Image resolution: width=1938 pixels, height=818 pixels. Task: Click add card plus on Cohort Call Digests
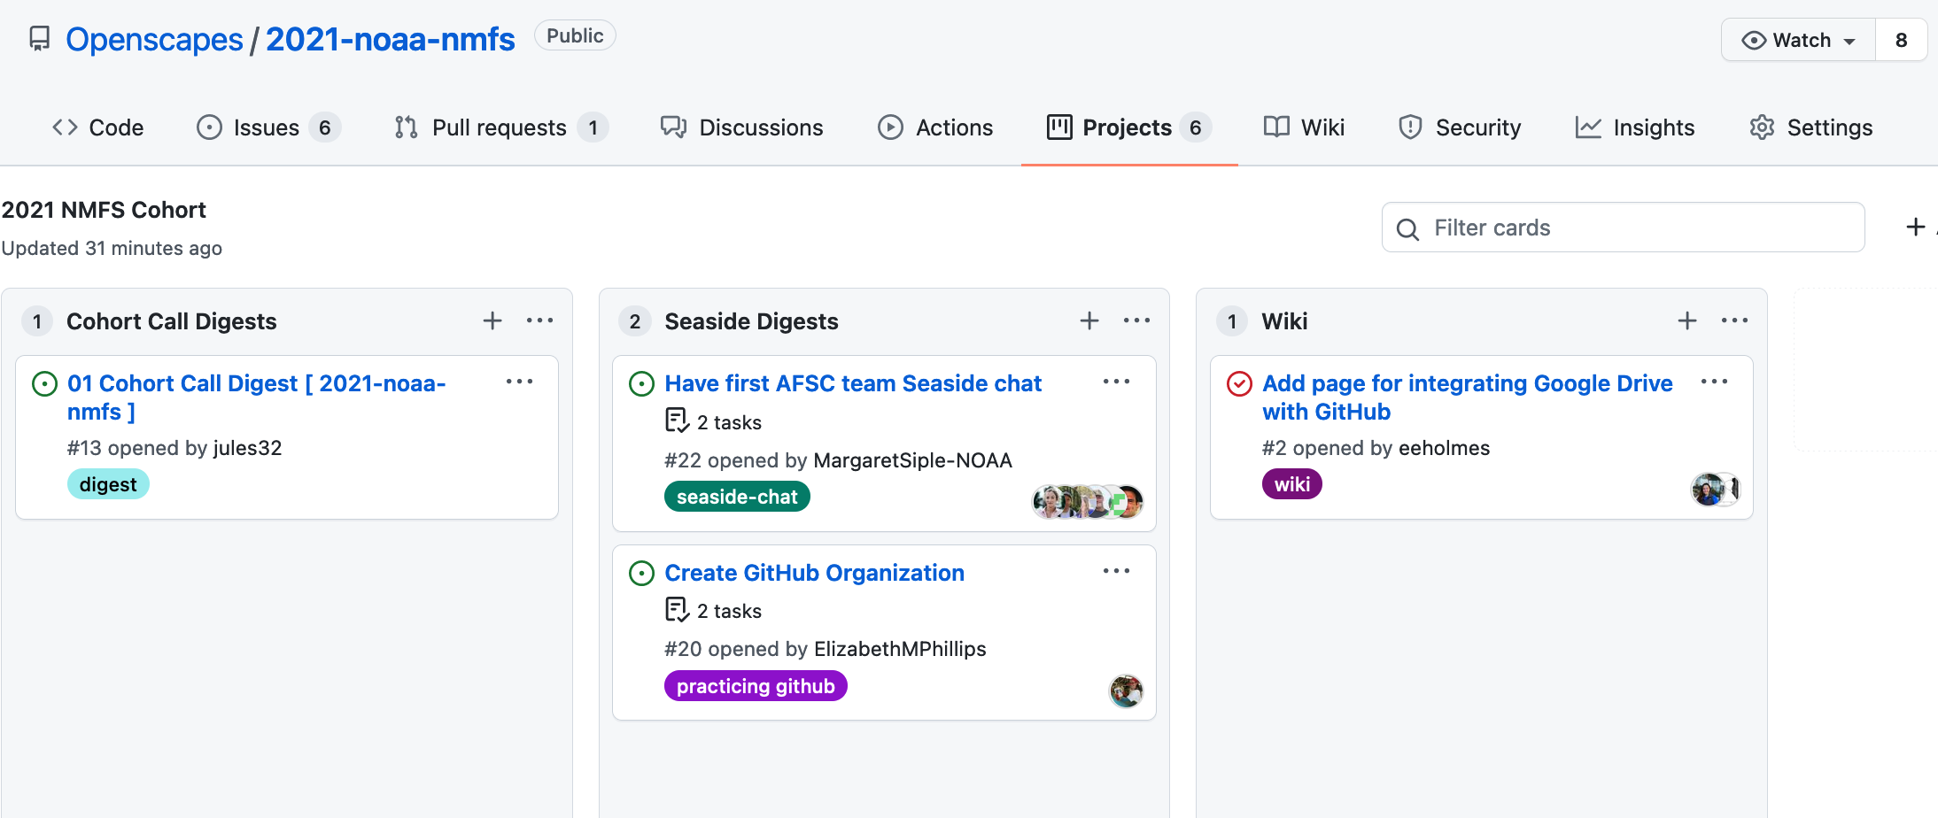click(x=492, y=320)
